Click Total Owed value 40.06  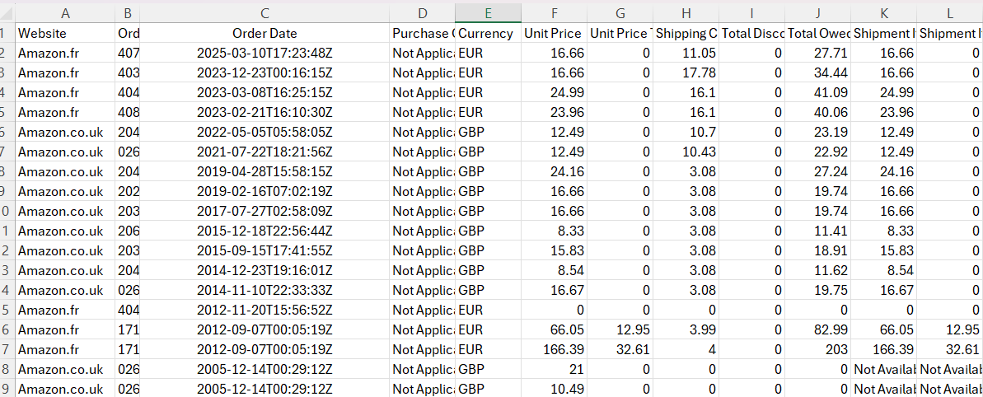817,113
